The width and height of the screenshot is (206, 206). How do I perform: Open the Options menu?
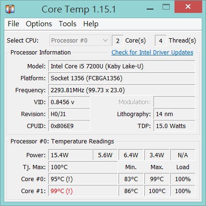click(39, 24)
